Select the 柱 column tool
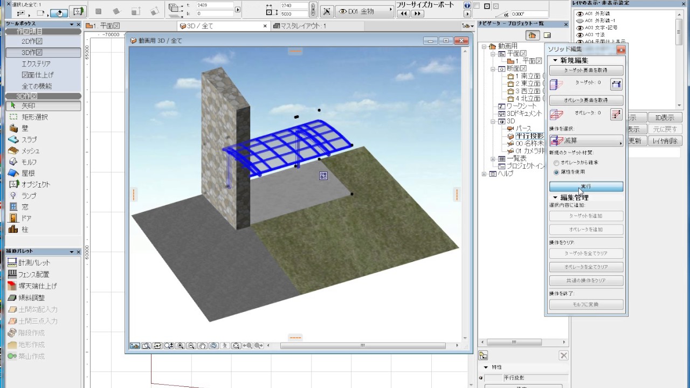Viewport: 690px width, 388px height. pyautogui.click(x=43, y=230)
